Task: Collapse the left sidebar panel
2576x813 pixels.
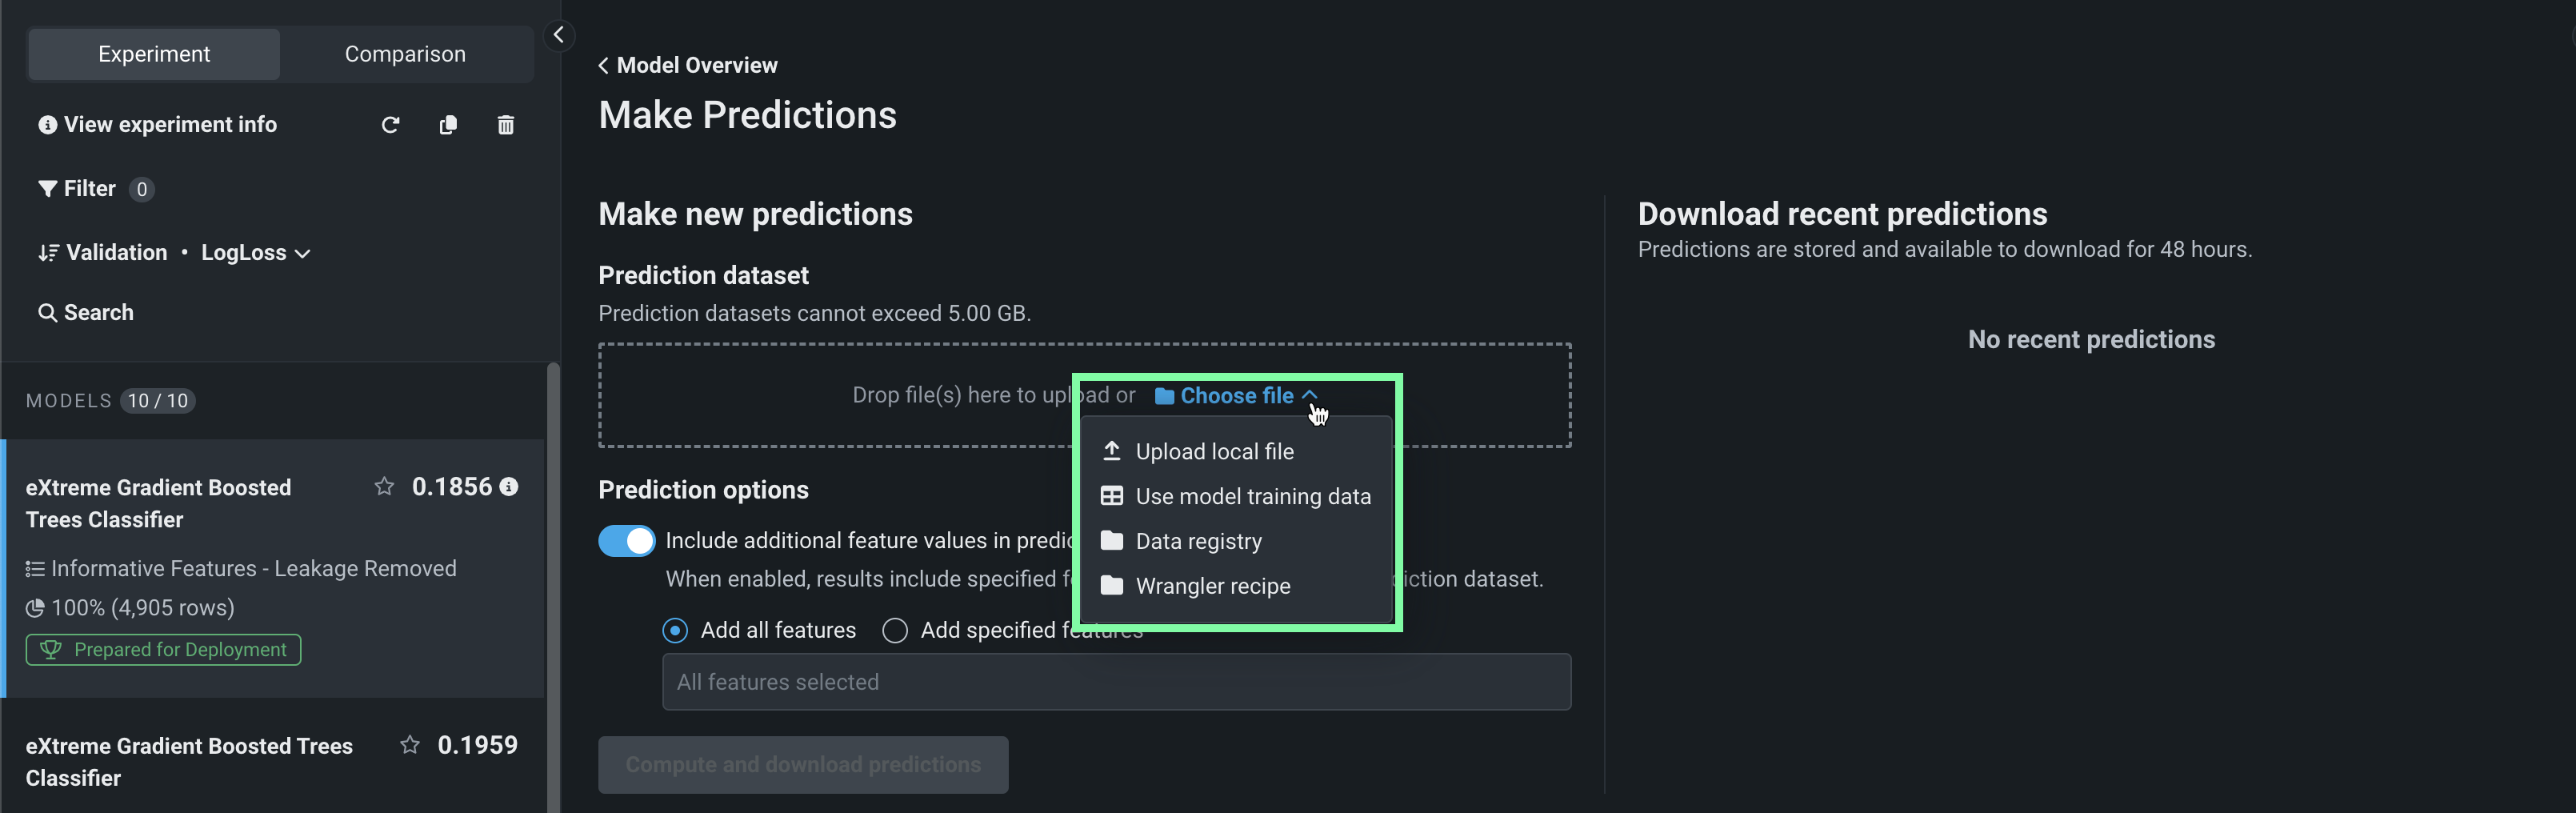Action: (x=559, y=35)
